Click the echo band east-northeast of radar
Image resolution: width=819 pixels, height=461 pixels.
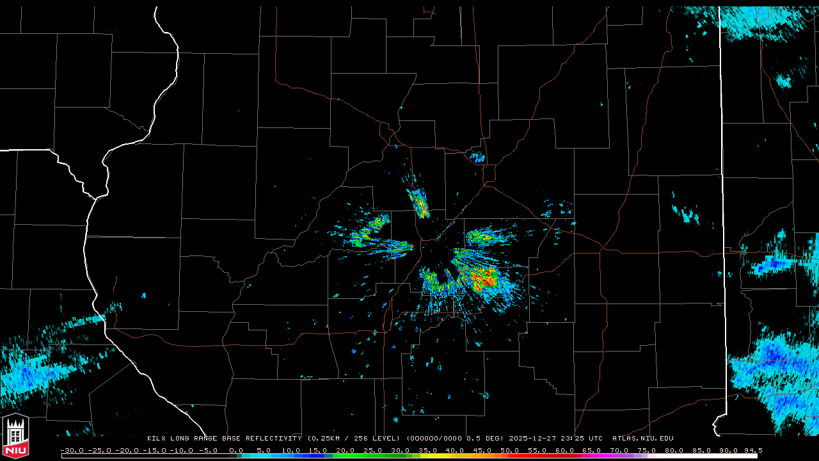tap(489, 238)
